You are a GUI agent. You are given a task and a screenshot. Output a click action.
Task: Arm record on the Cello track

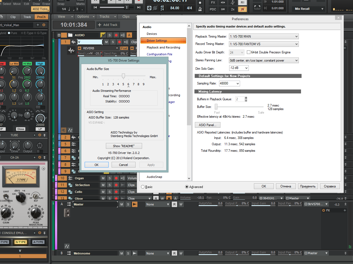click(x=116, y=192)
